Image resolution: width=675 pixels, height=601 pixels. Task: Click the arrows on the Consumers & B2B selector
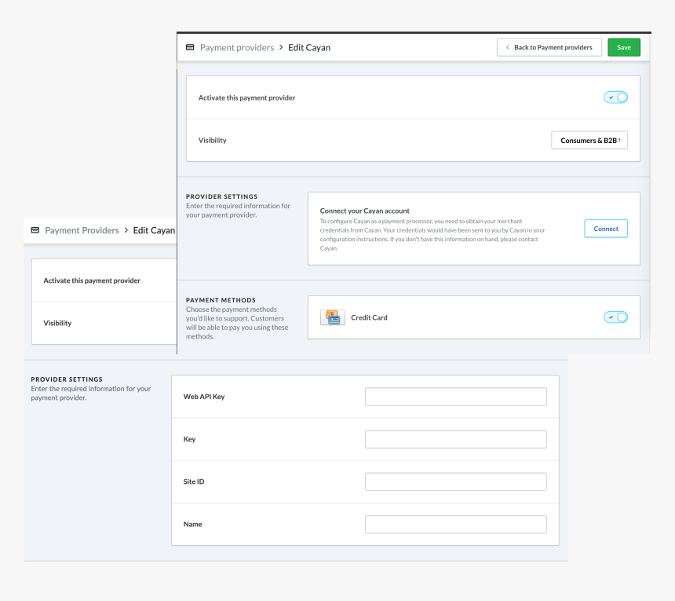(x=620, y=141)
